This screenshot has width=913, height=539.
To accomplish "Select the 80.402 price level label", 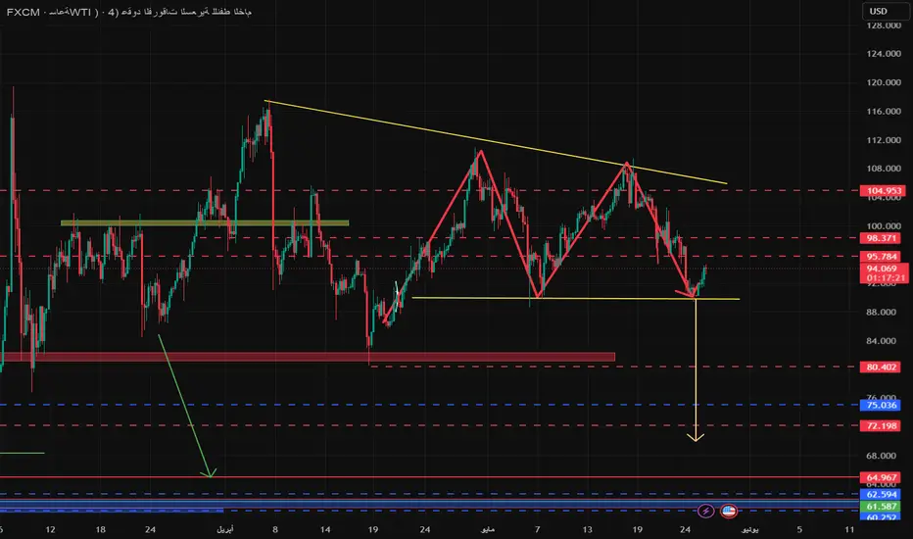I will pos(881,367).
